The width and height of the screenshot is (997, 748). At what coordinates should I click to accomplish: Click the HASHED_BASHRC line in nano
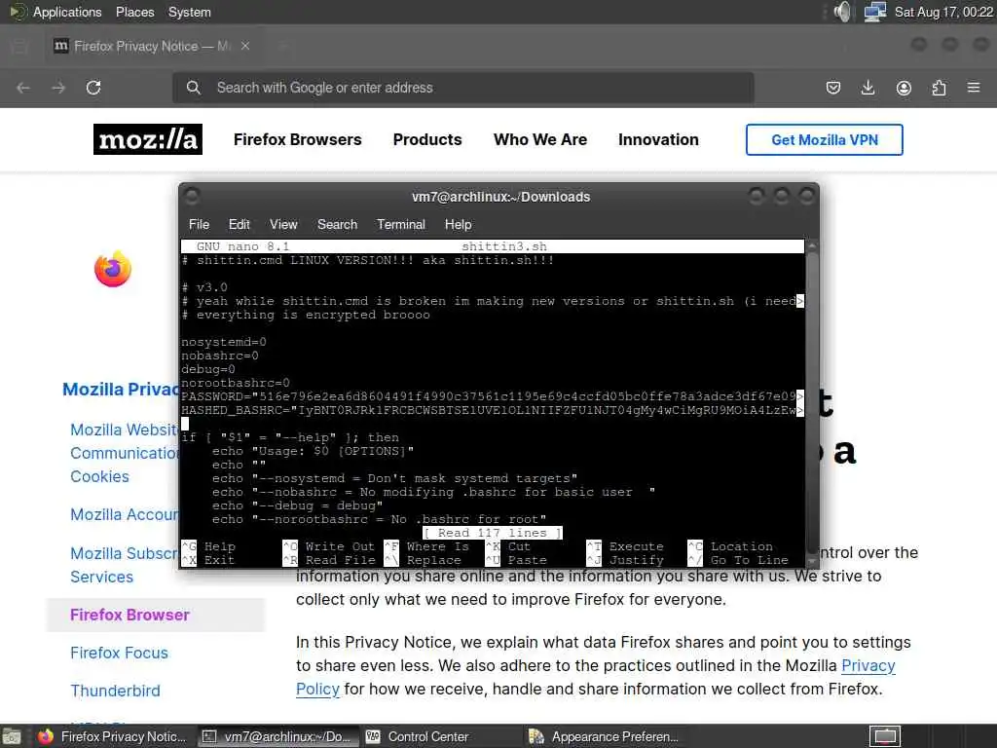coord(492,410)
